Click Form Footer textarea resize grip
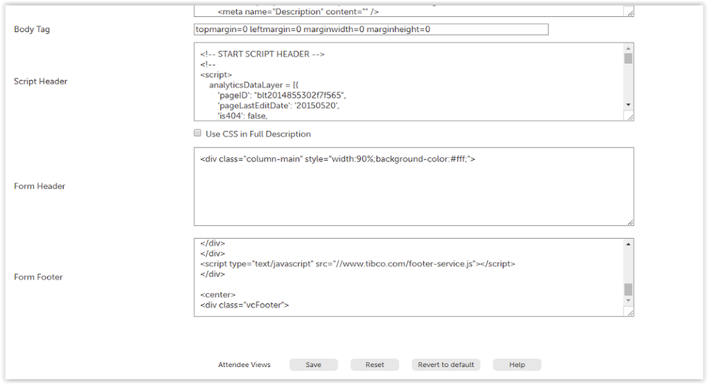 click(630, 312)
